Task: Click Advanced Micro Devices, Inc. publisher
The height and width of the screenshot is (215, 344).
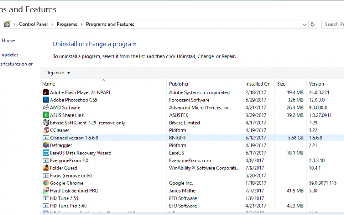Action: point(200,107)
